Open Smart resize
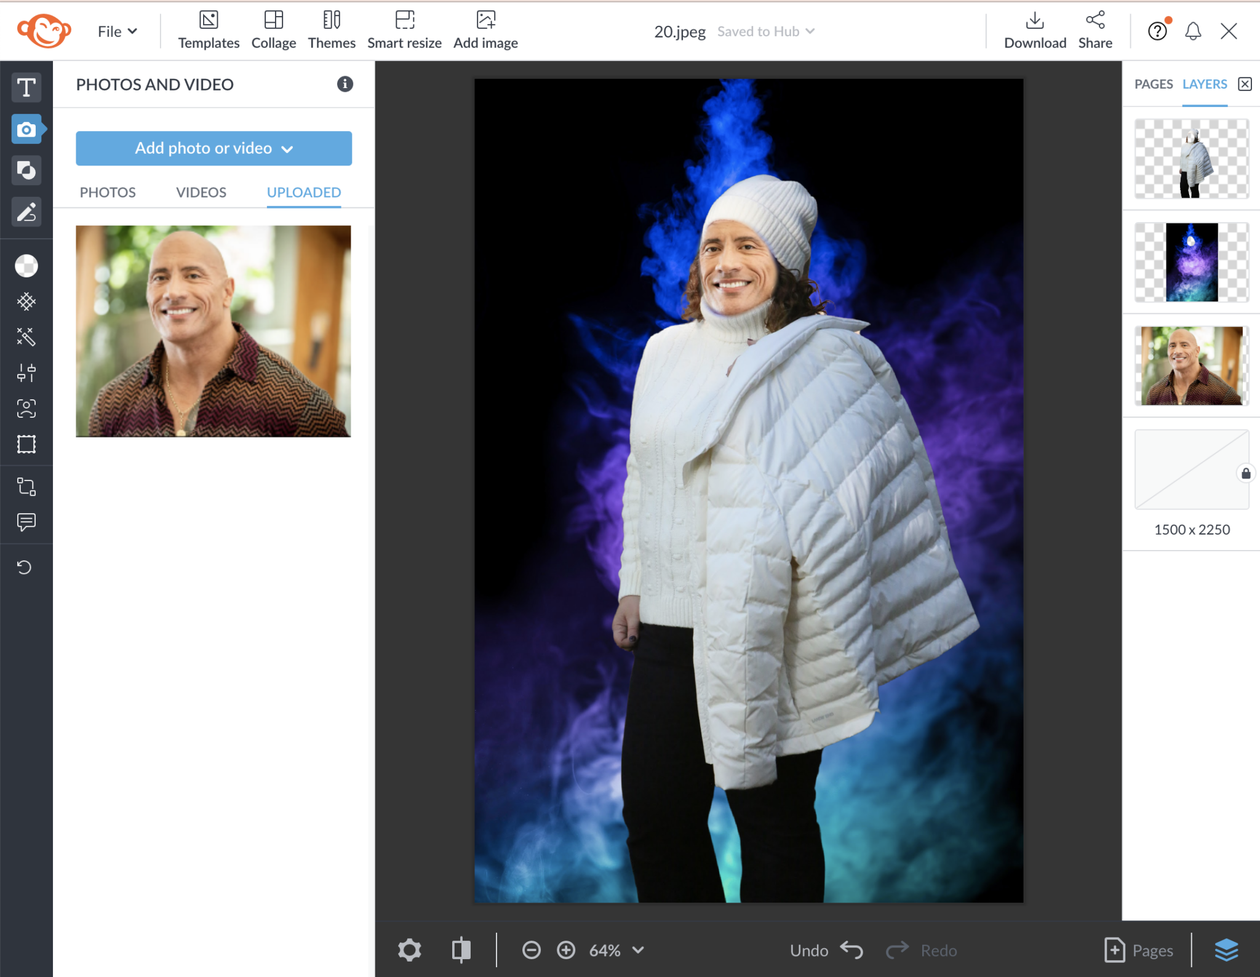The image size is (1260, 977). (x=404, y=29)
